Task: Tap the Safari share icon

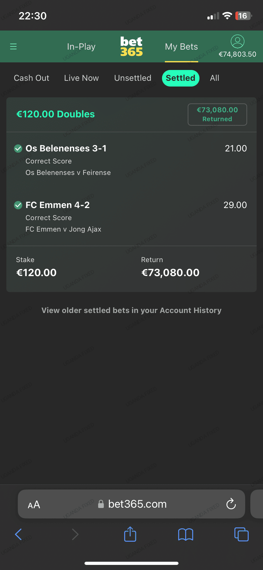Action: click(130, 534)
